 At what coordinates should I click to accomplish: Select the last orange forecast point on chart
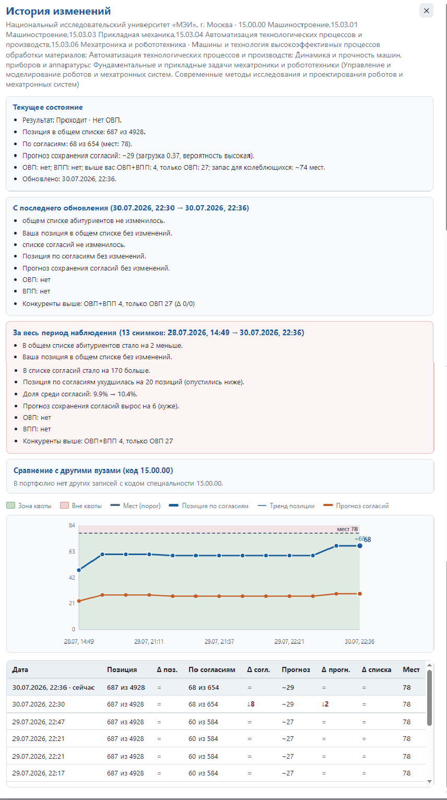click(360, 594)
